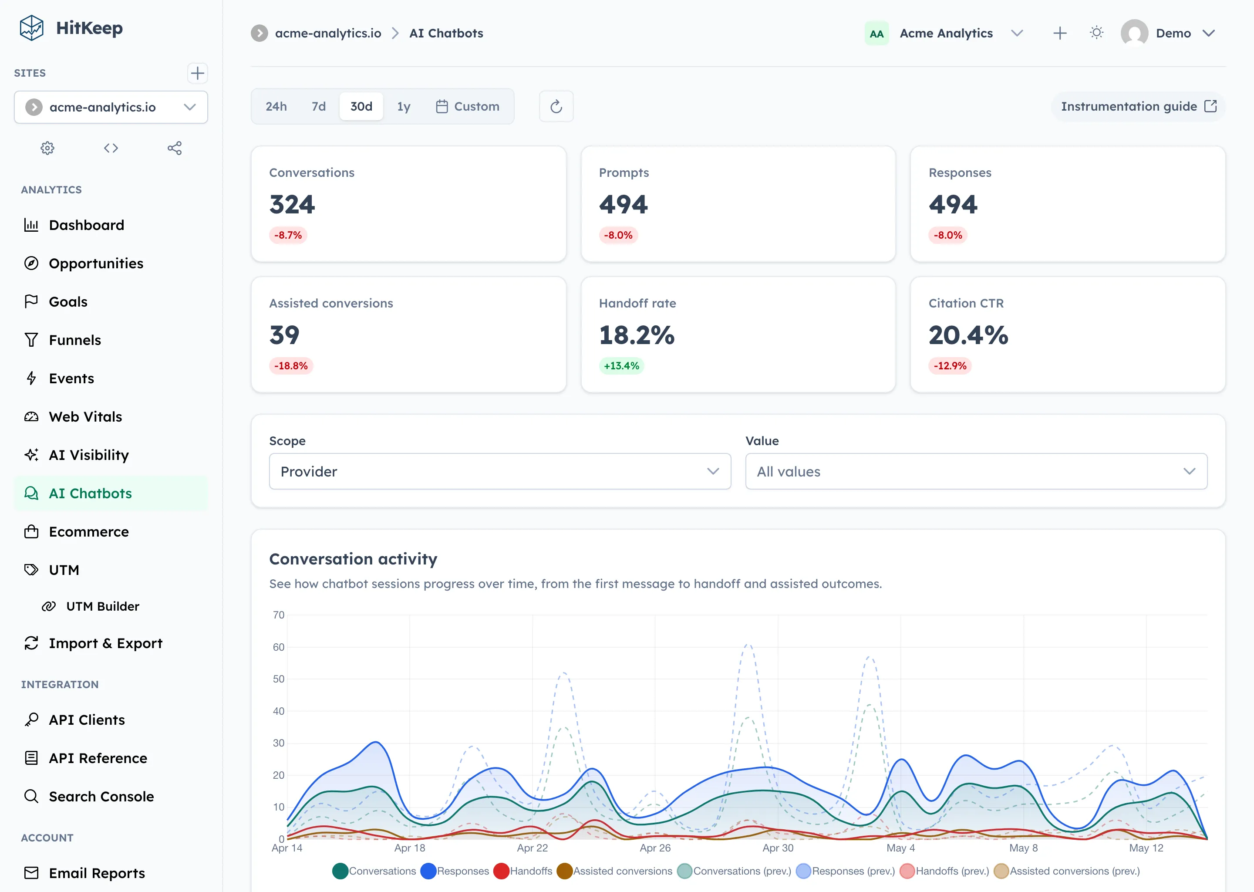This screenshot has width=1254, height=892.
Task: Click the Citation CTR 20.4% card
Action: pos(1067,334)
